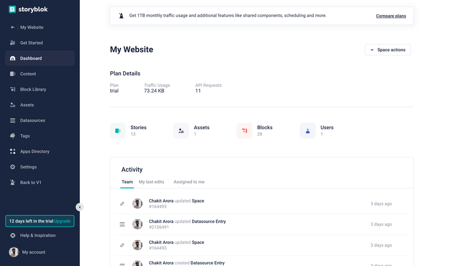Click the Settings gear icon
Image resolution: width=456 pixels, height=266 pixels.
click(12, 167)
